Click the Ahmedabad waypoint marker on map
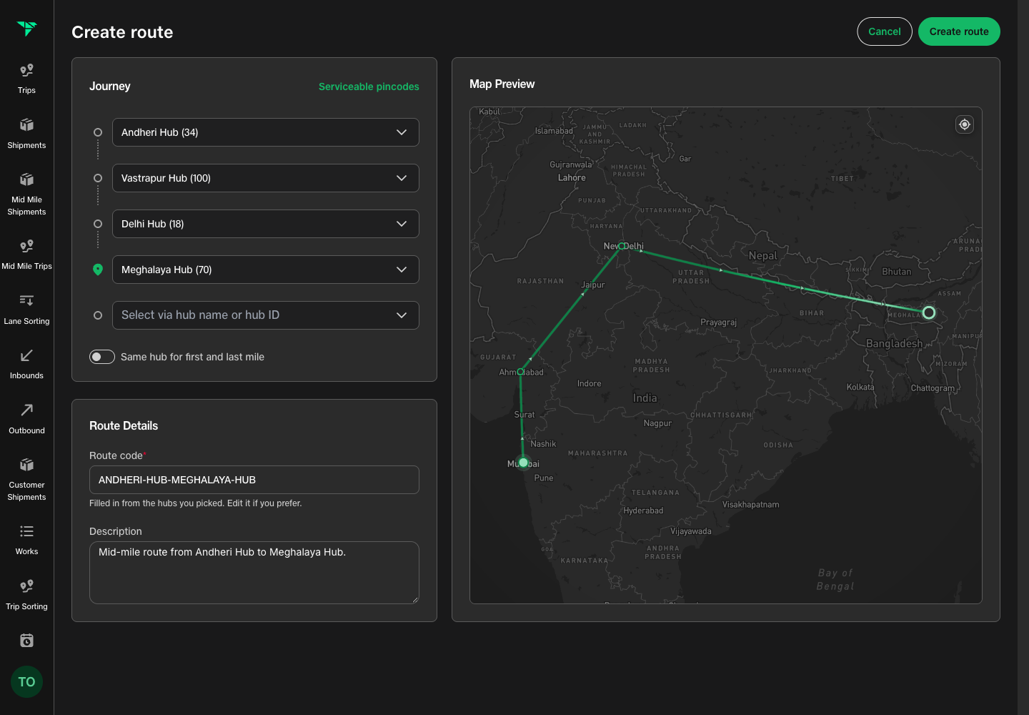Viewport: 1029px width, 715px height. (x=520, y=372)
